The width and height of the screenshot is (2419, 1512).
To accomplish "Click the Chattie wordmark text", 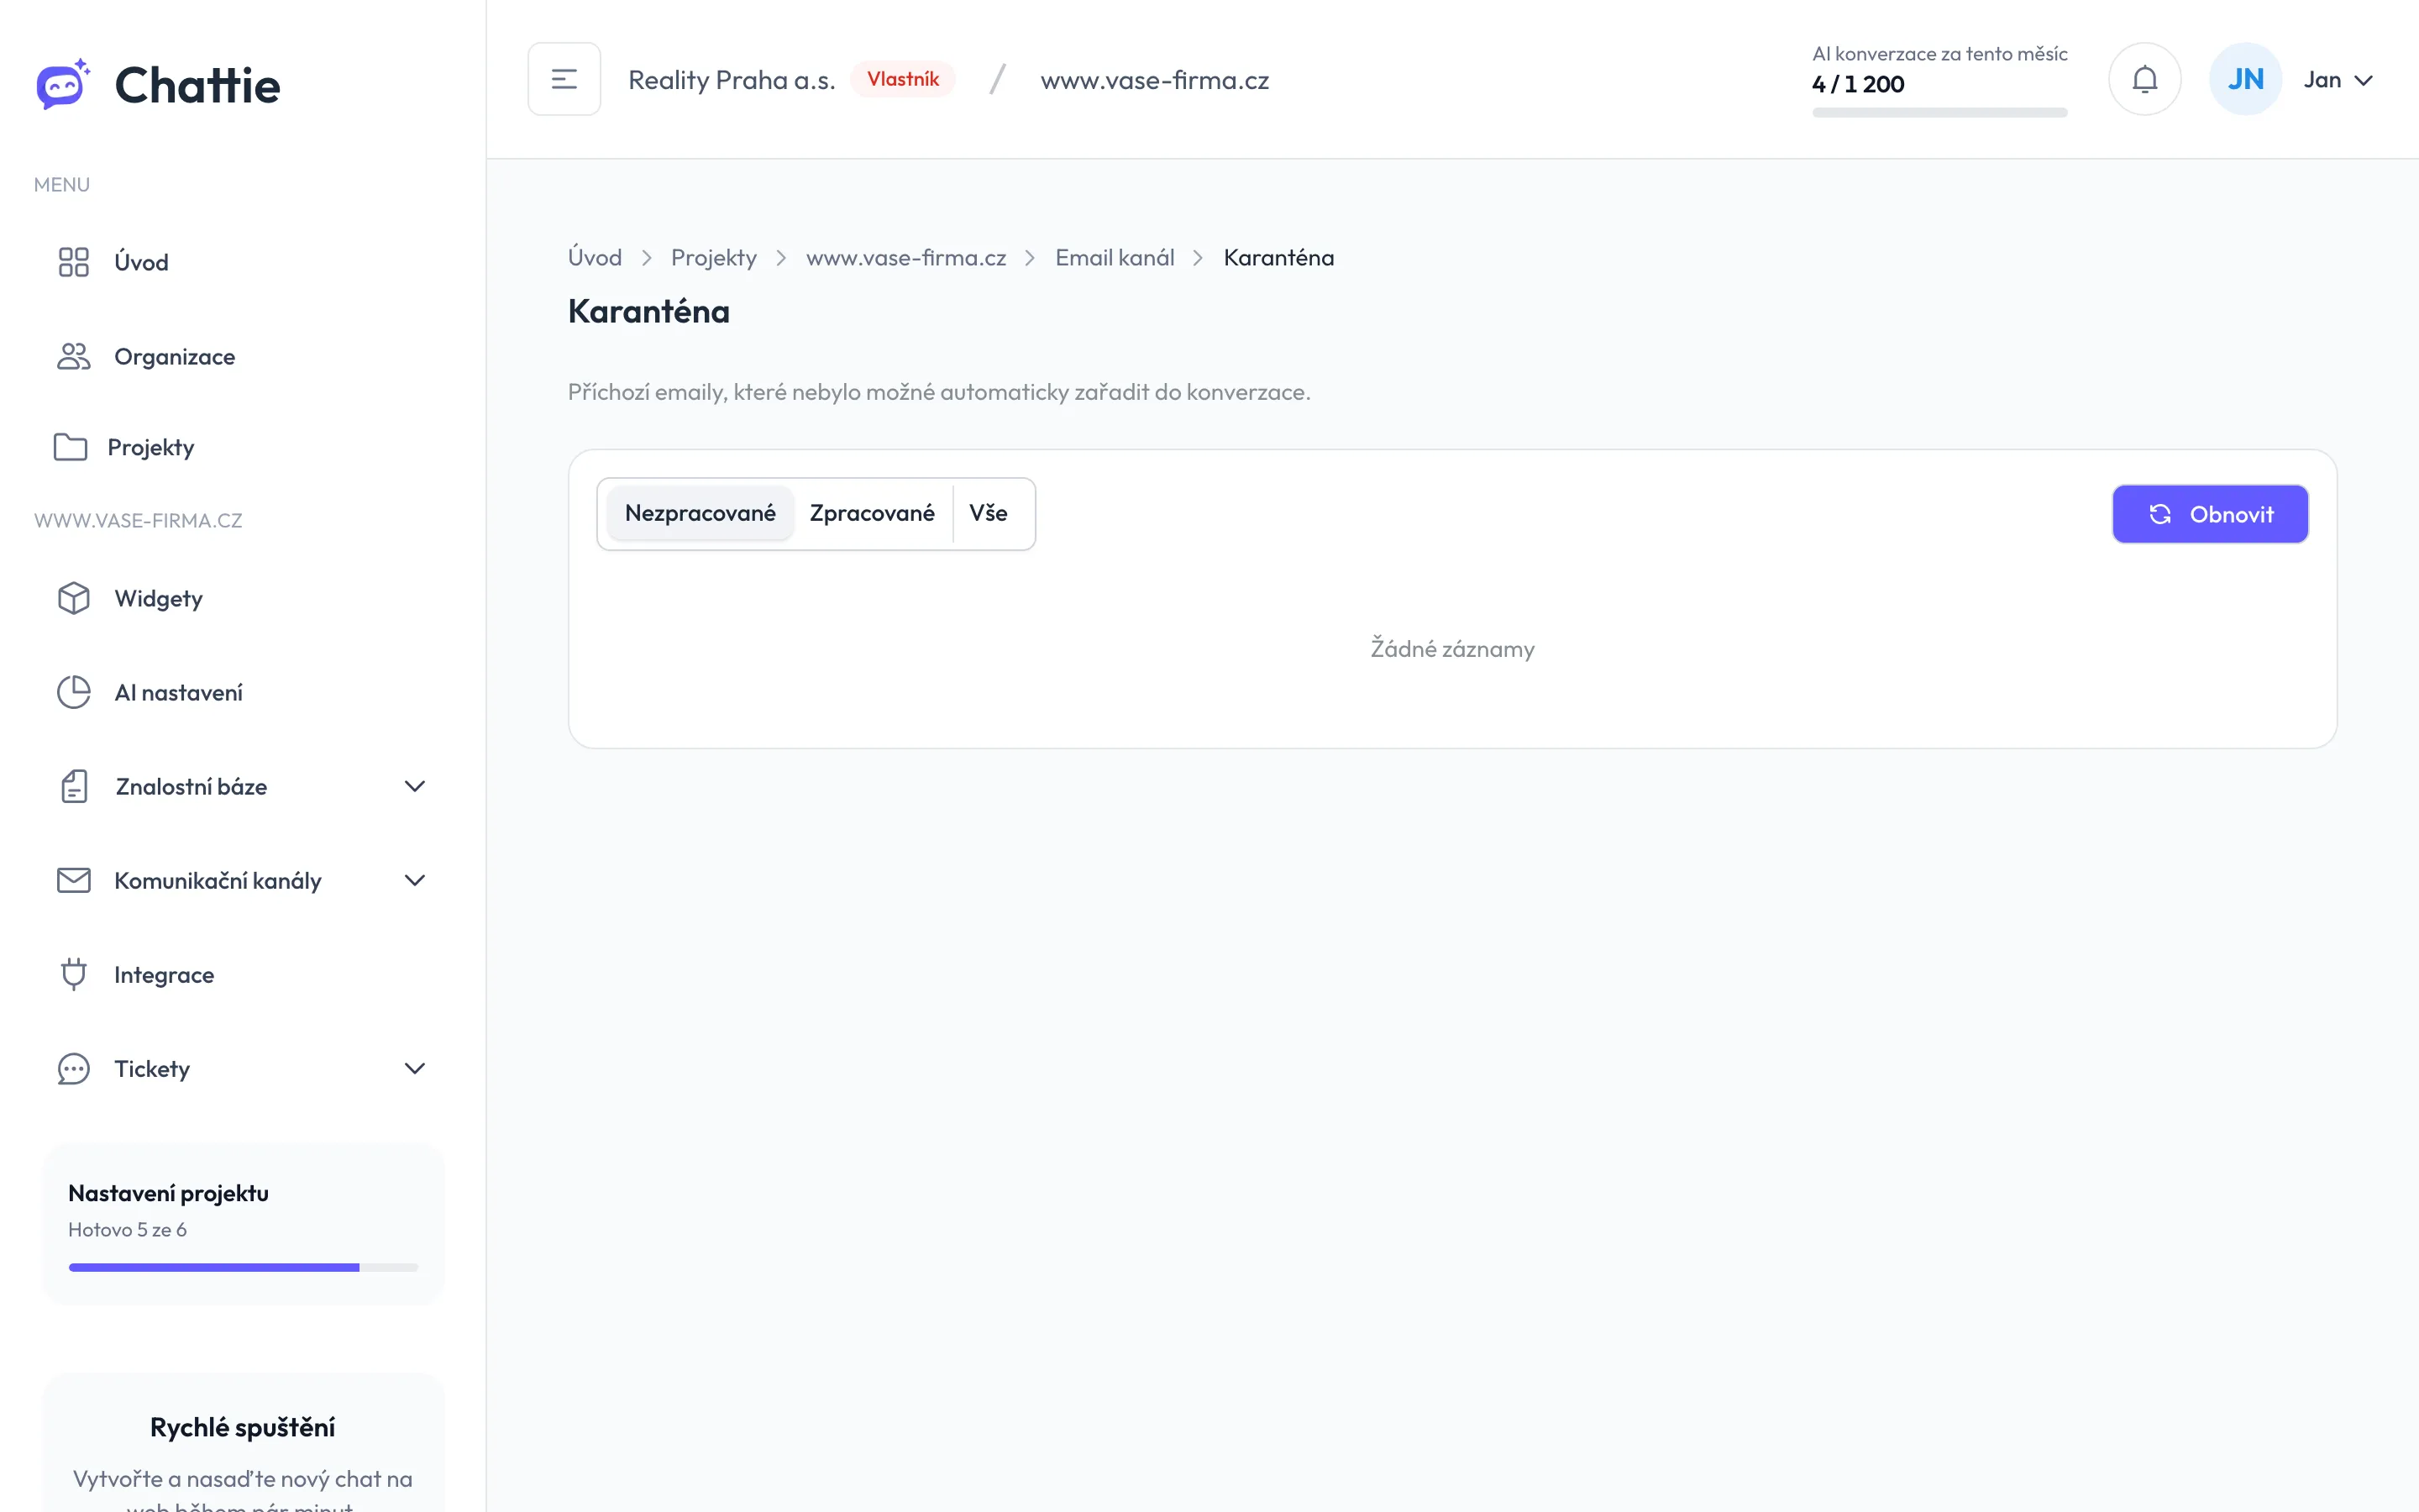I will click(x=198, y=85).
